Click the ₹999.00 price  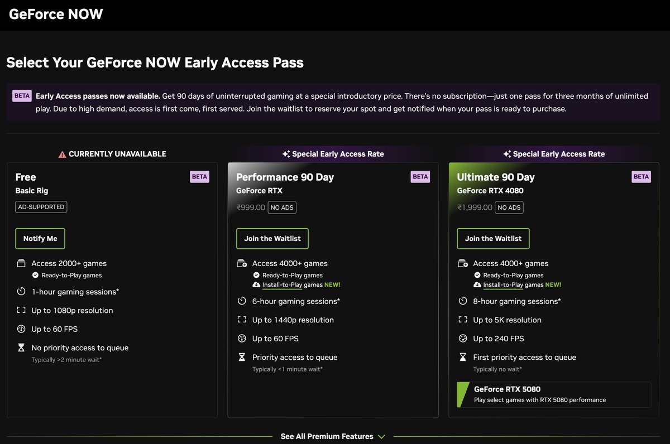coord(250,207)
